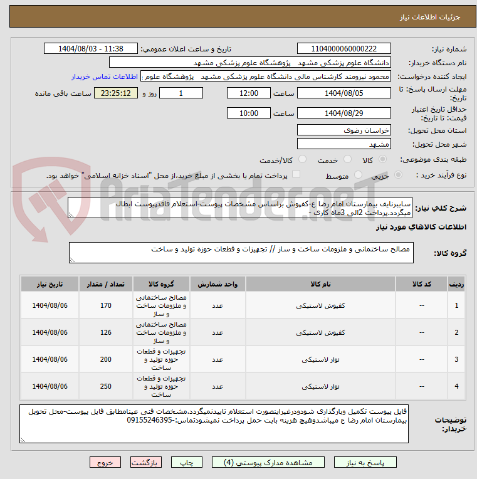The image size is (477, 479).
Task: Click the جزئیات اطلاعات نیاز page title
Action: point(430,17)
